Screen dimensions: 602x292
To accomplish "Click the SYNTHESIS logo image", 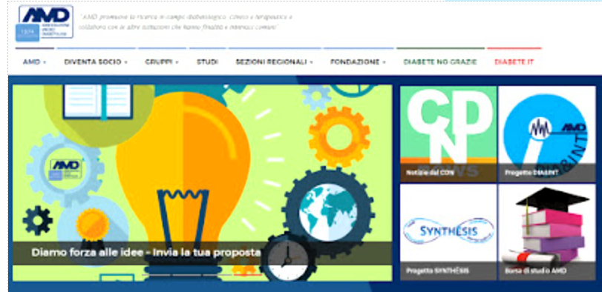I will tap(448, 230).
